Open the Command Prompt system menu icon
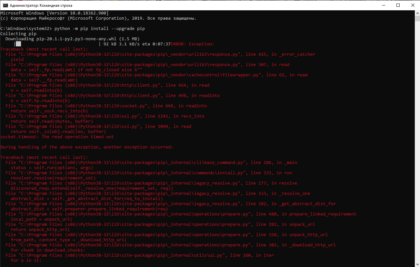 click(5, 5)
